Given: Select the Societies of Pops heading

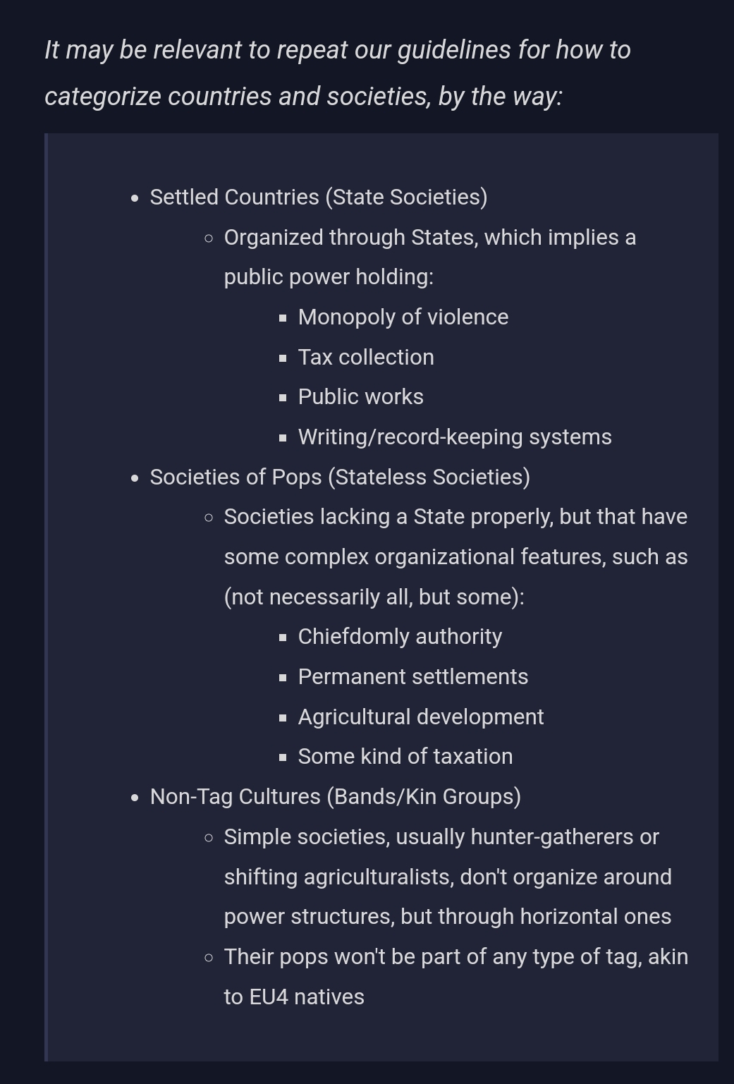Looking at the screenshot, I should coord(340,477).
